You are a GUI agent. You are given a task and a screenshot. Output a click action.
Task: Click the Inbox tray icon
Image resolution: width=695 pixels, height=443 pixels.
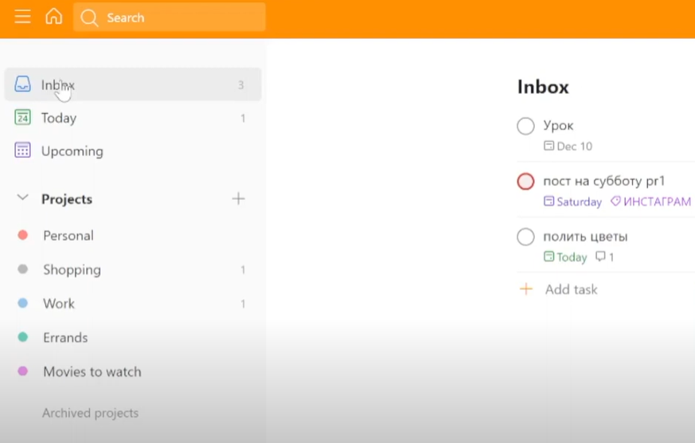(x=22, y=84)
